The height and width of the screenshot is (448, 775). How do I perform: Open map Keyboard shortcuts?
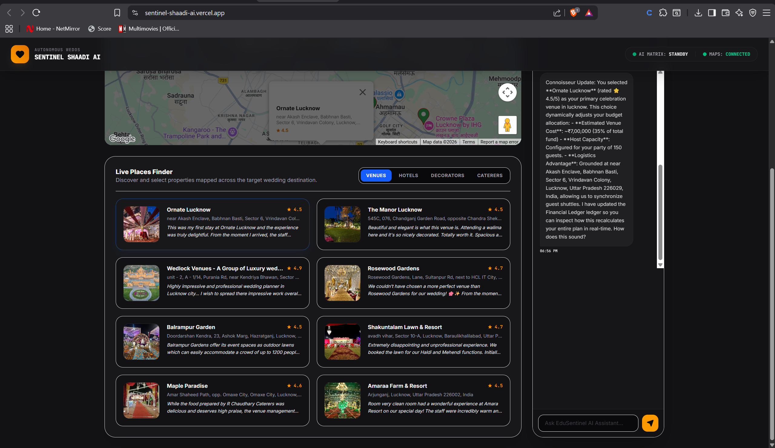tap(397, 142)
